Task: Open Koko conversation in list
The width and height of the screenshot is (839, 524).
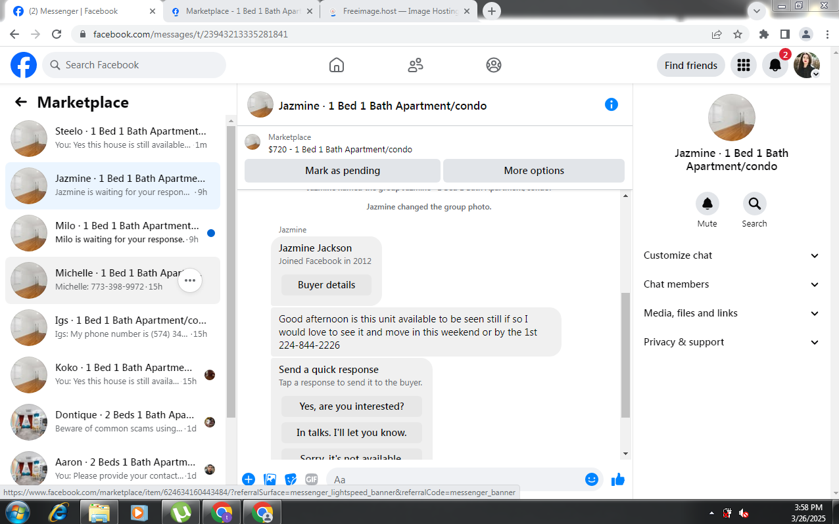Action: point(112,375)
